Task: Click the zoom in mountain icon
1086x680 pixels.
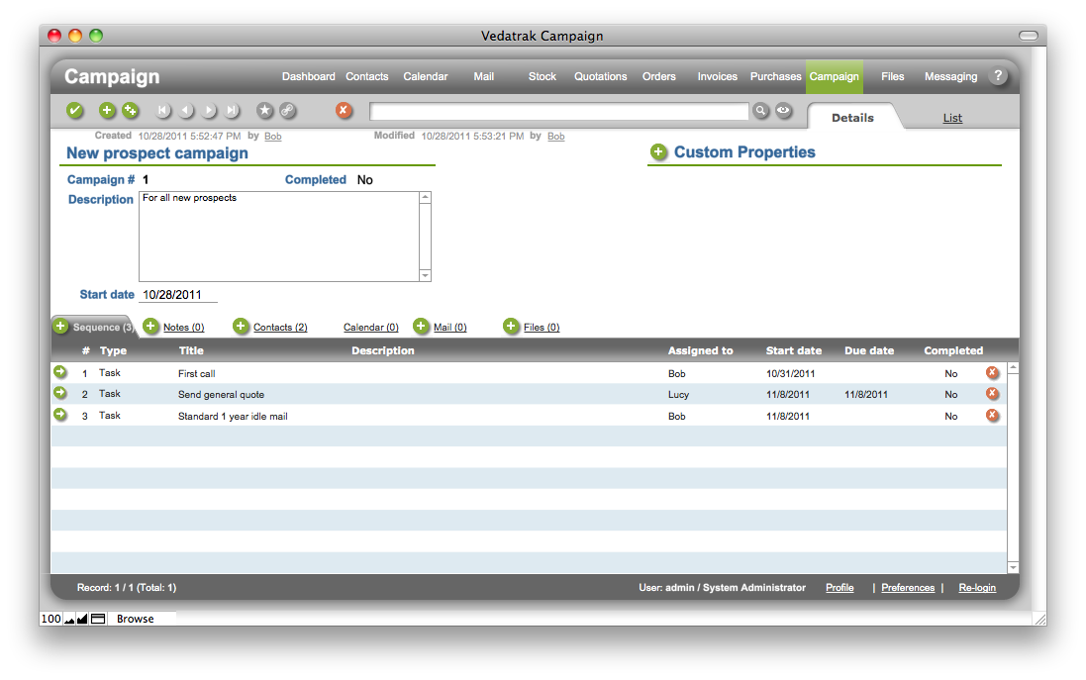Action: 82,619
